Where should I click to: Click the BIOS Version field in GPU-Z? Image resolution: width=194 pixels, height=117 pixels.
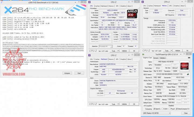point(169,74)
